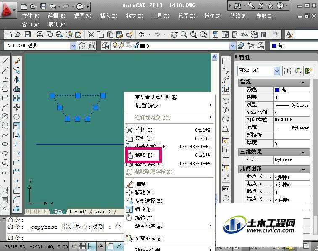Click the 模型 model tab

click(x=58, y=211)
